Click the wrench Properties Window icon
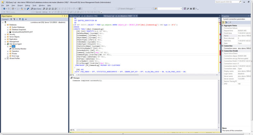The width and height of the screenshot is (253, 135). [188, 9]
